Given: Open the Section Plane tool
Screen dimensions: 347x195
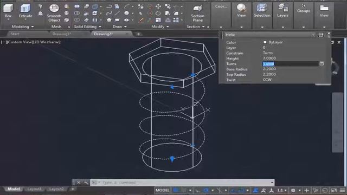Looking at the screenshot, I should click(197, 13).
